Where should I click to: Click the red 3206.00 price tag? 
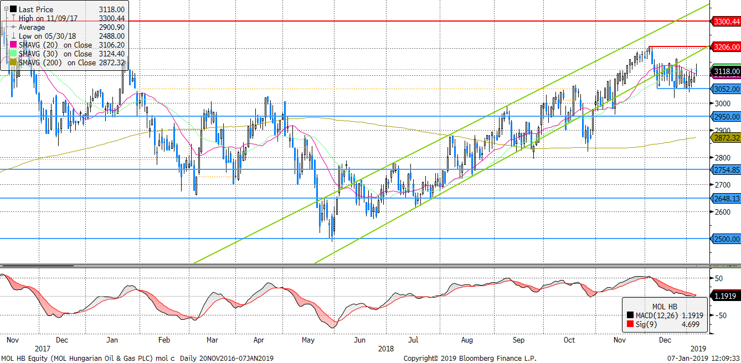pyautogui.click(x=726, y=47)
